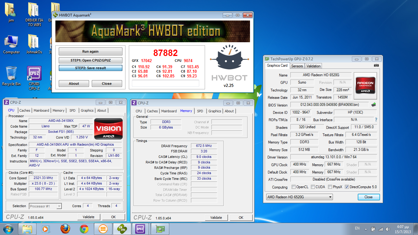Click the About button in Aquamark
The image size is (418, 235).
click(x=74, y=84)
